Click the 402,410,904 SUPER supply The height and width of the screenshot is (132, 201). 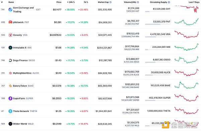pyautogui.click(x=159, y=98)
